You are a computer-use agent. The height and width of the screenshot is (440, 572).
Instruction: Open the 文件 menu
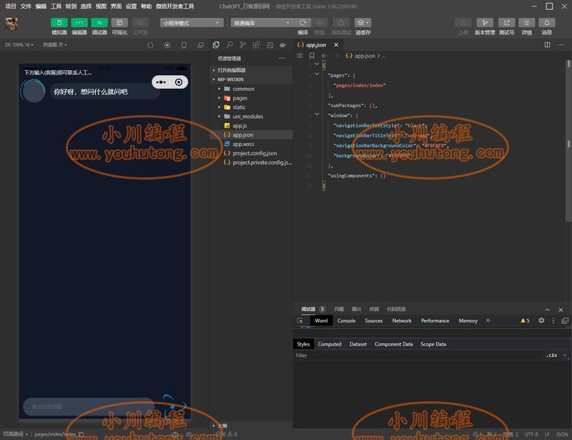point(26,6)
